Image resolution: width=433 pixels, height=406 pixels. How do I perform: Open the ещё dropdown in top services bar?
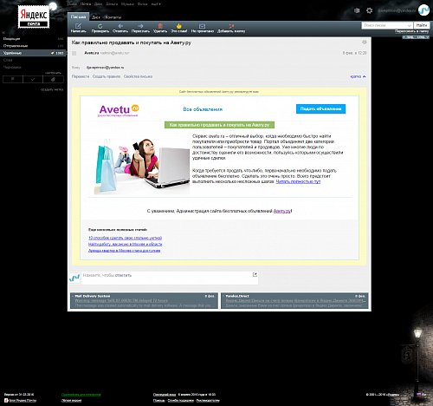[x=156, y=4]
